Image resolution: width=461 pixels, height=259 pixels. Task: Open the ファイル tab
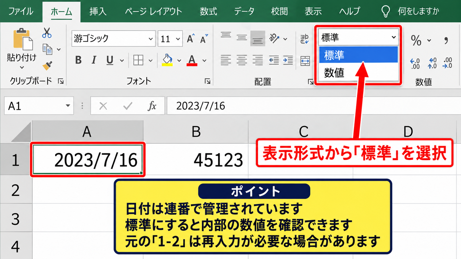pyautogui.click(x=21, y=11)
